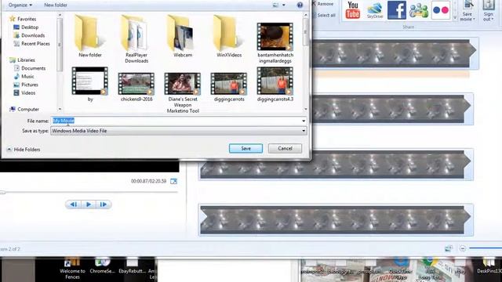Share movie to Facebook icon
502x282 pixels.
pyautogui.click(x=397, y=10)
